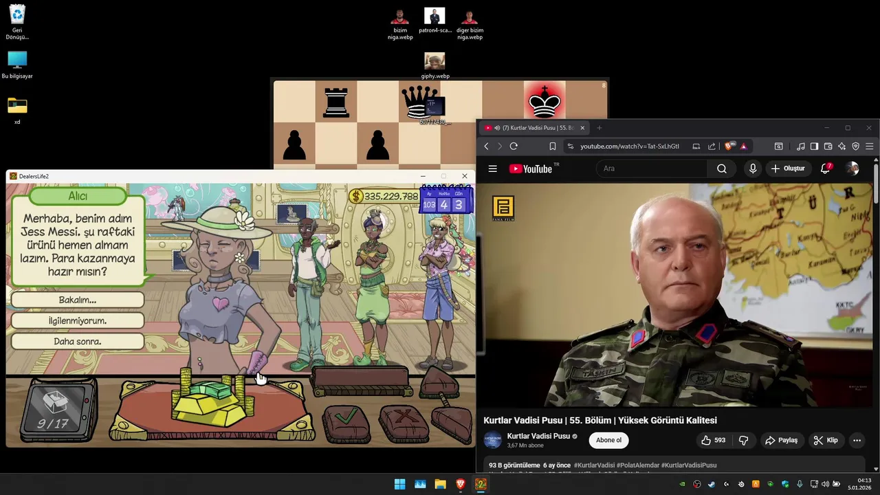Open the playlist music note icon
880x495 pixels.
pos(800,146)
